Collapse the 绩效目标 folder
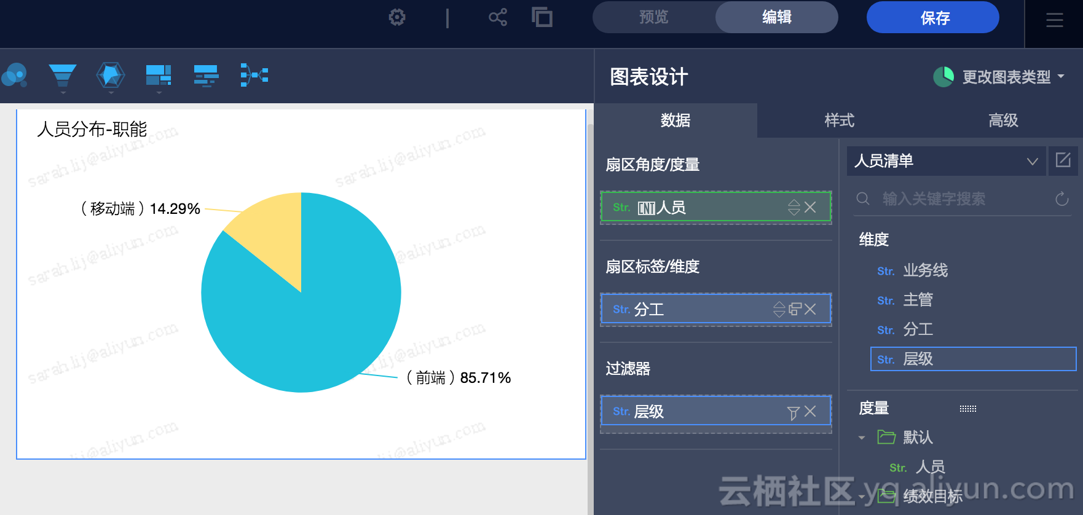Image resolution: width=1083 pixels, height=515 pixels. click(862, 497)
